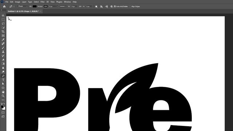Select the Eyedropper tool

point(3,40)
